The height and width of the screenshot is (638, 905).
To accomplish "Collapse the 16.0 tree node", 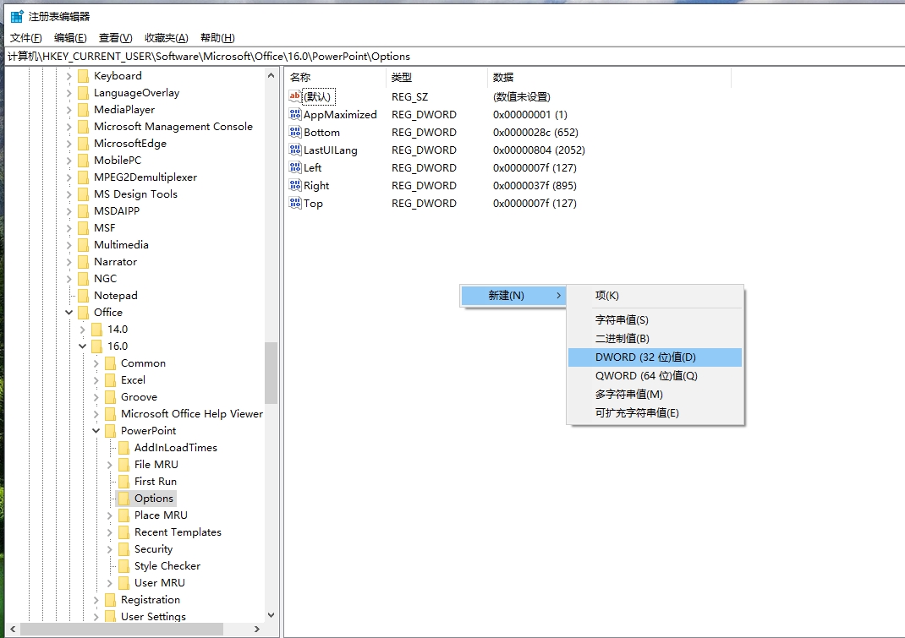I will pos(82,346).
